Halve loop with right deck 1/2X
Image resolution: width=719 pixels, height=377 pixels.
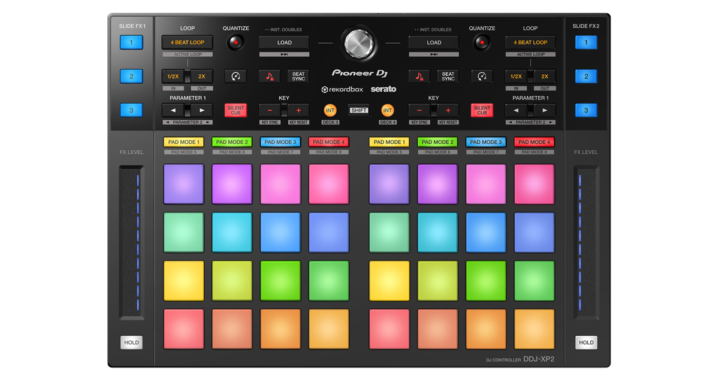(x=516, y=76)
